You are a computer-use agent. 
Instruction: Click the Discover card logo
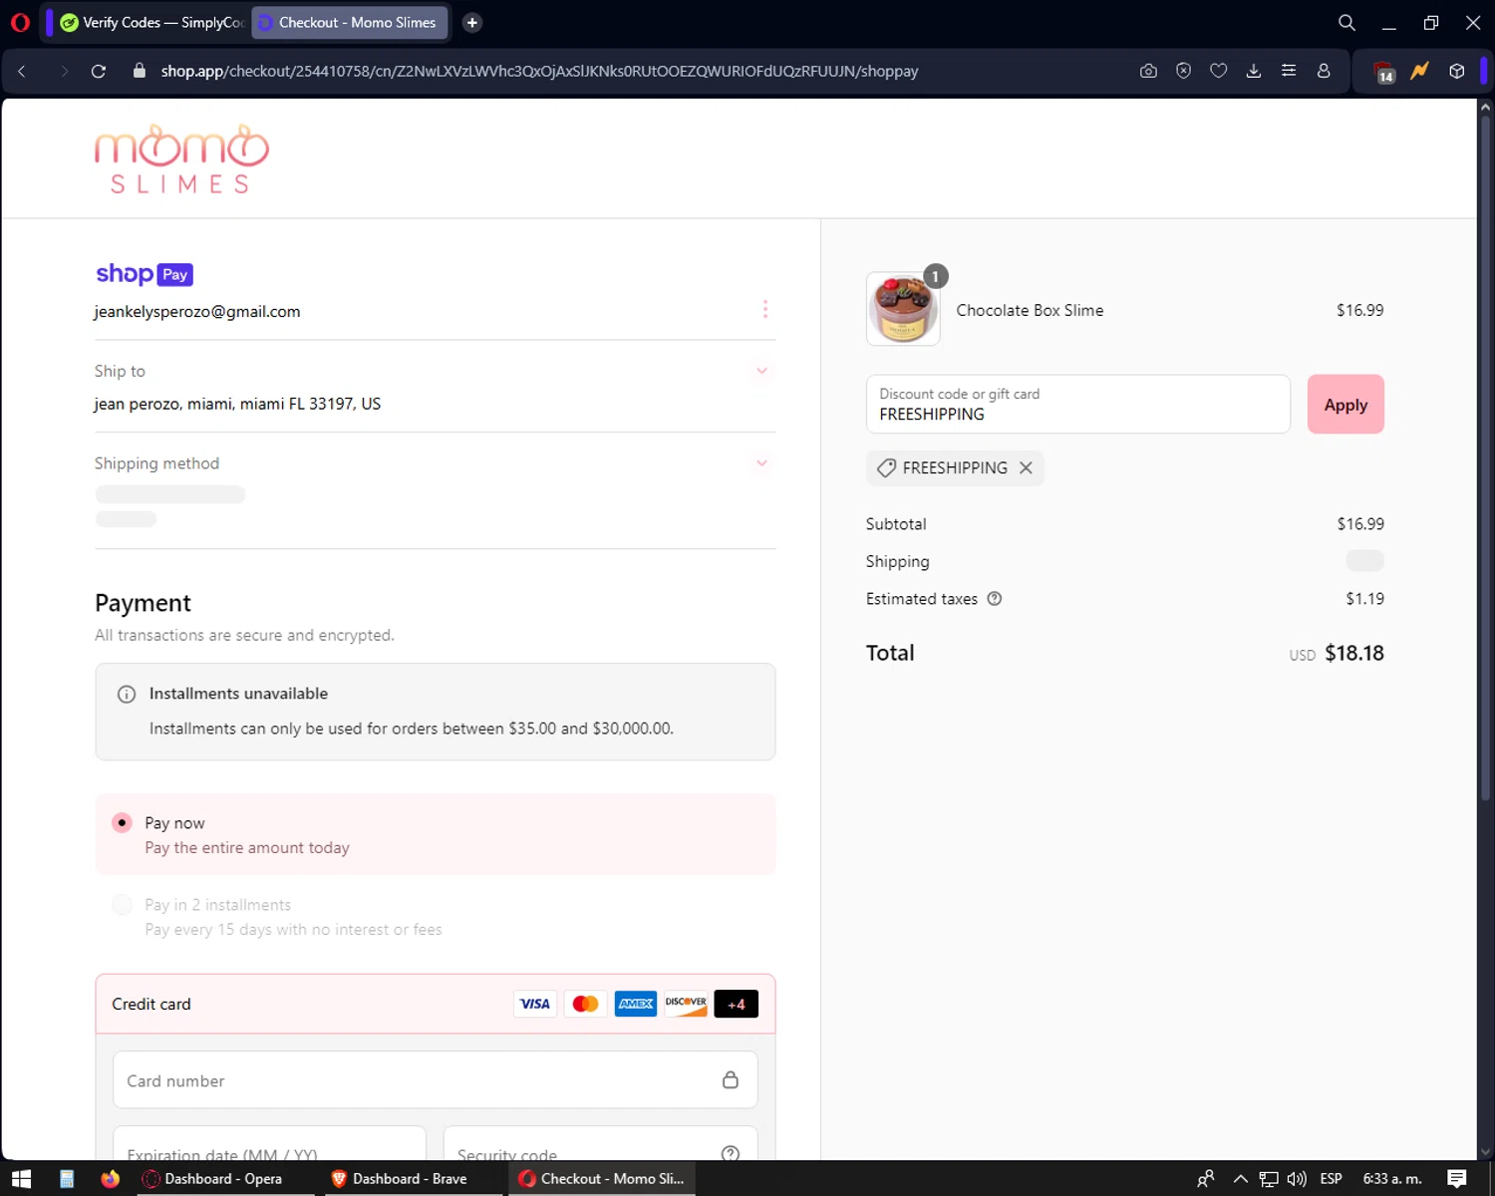(686, 1004)
